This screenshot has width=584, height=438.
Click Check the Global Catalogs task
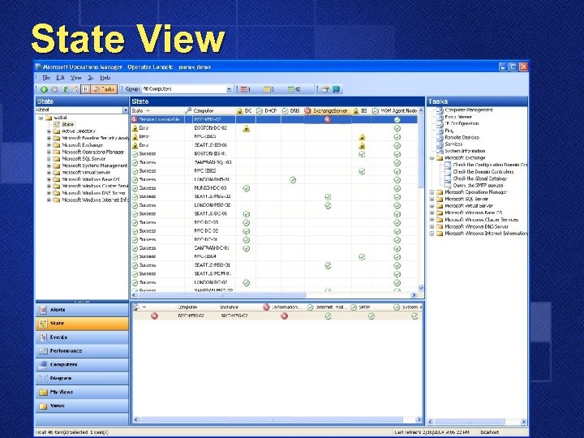pyautogui.click(x=480, y=178)
